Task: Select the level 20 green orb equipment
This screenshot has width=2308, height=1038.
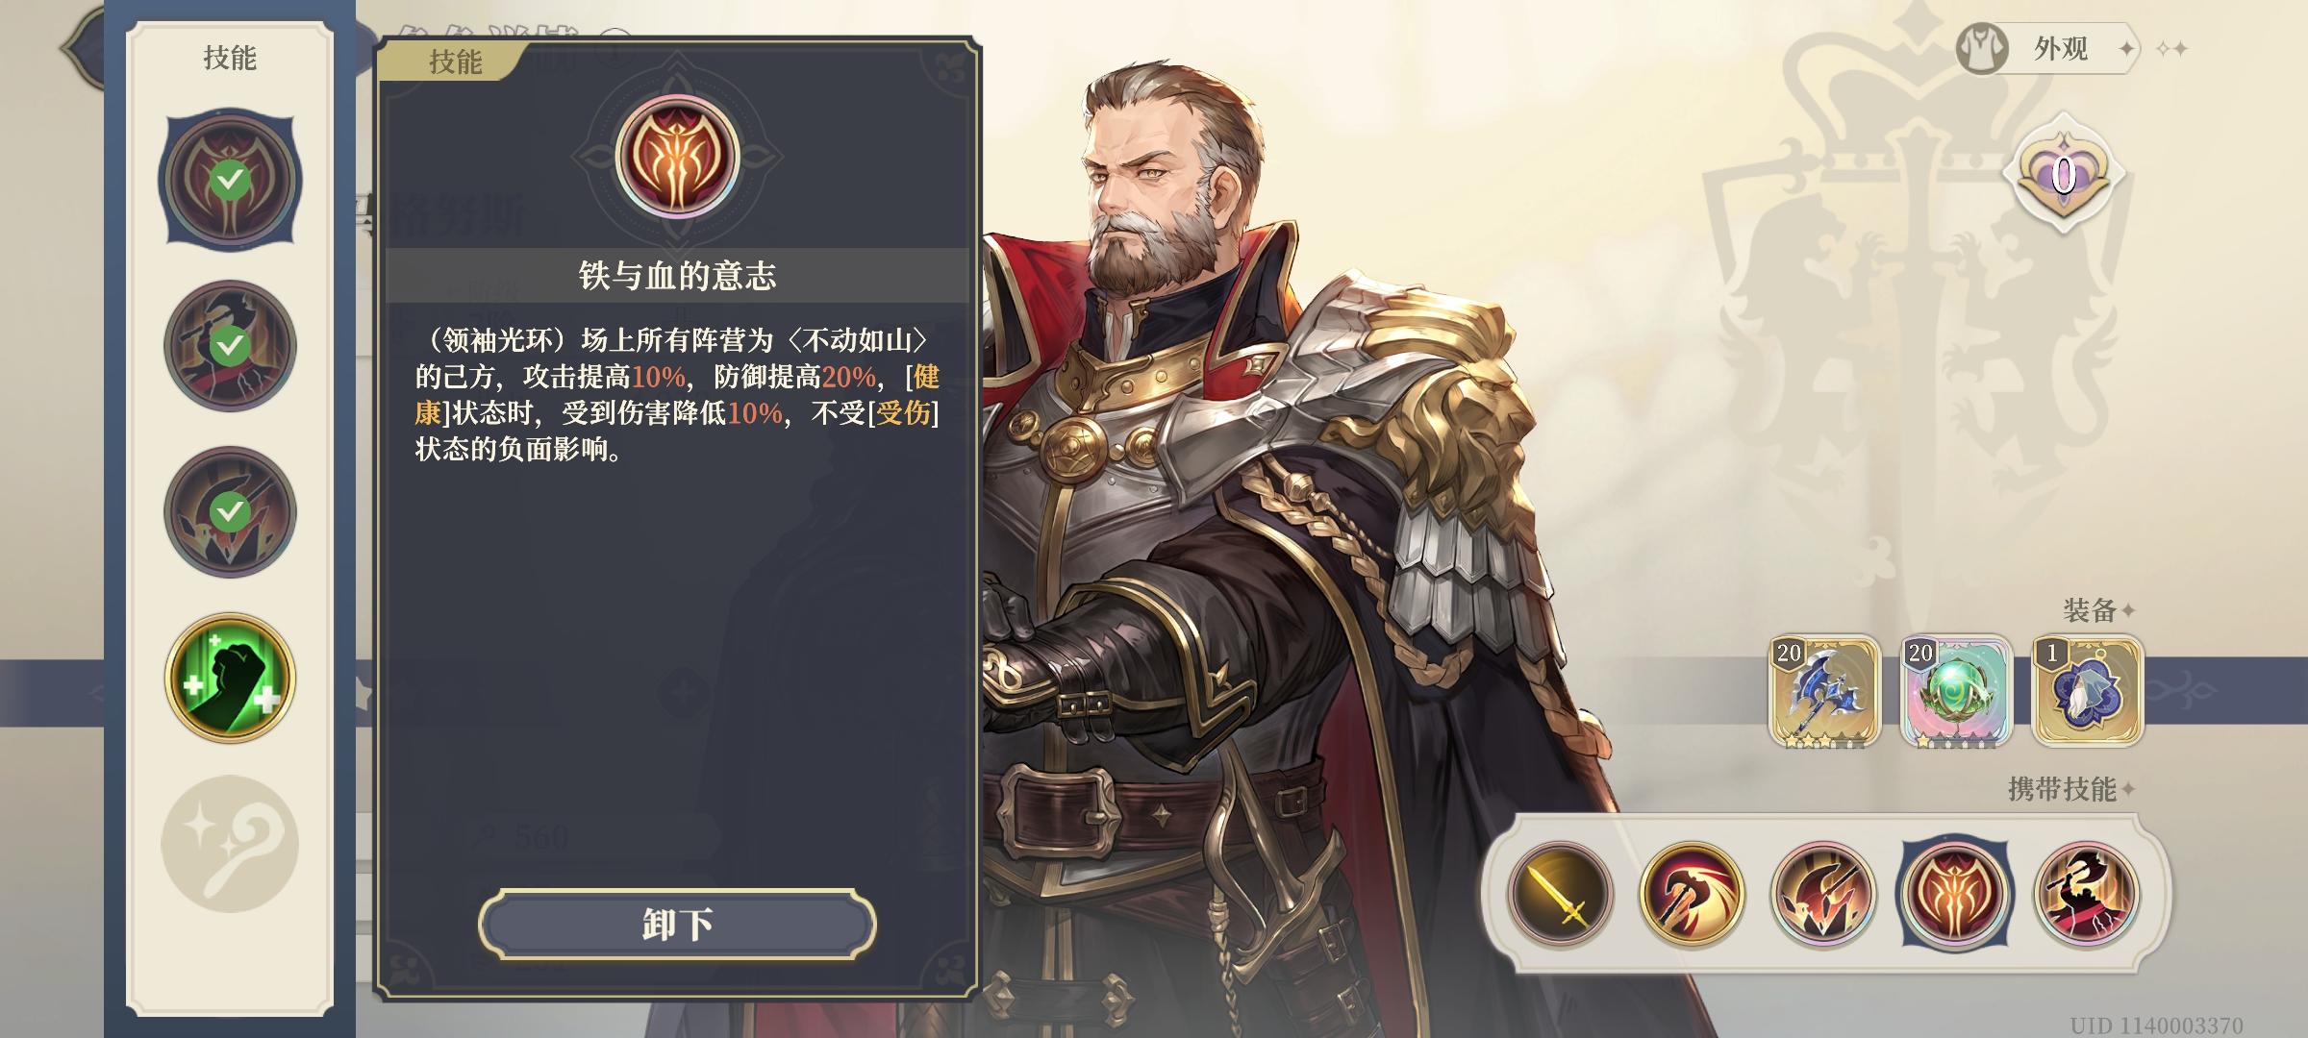Action: 1956,691
